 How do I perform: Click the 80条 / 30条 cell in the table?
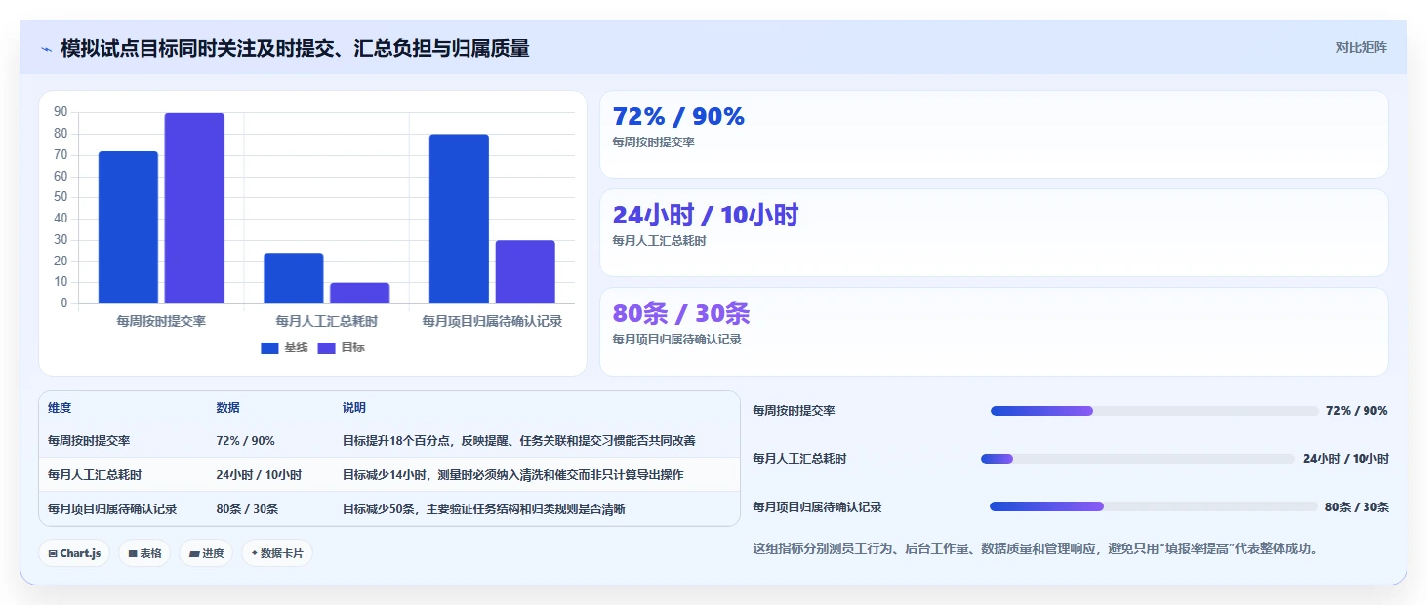pyautogui.click(x=247, y=509)
